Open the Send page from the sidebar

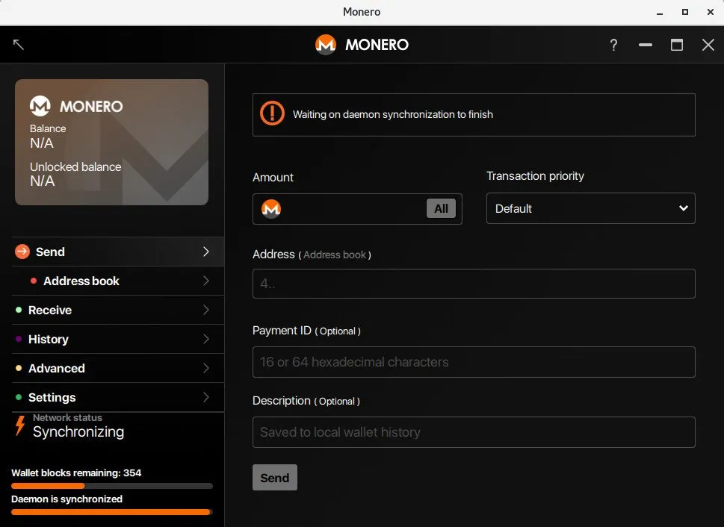click(118, 252)
